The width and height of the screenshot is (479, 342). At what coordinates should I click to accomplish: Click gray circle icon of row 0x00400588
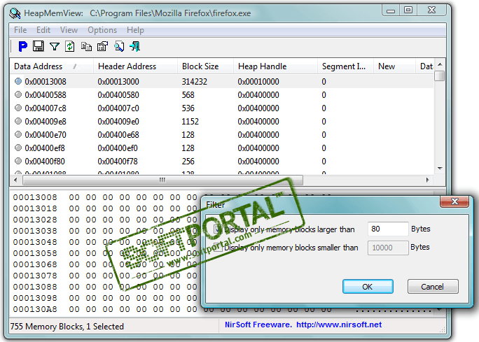(x=18, y=94)
